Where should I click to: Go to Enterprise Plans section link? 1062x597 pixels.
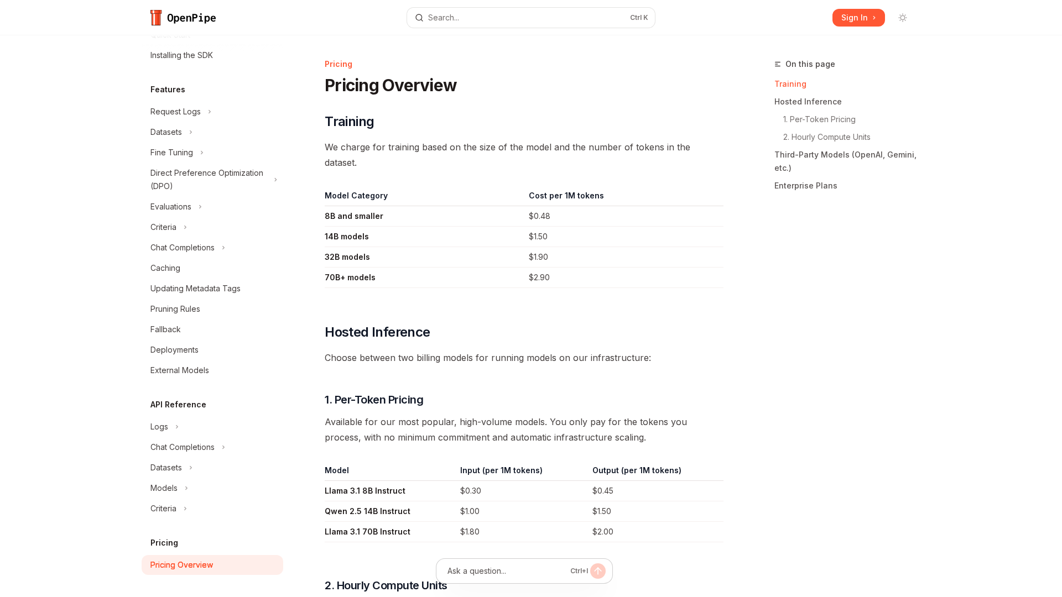click(805, 186)
